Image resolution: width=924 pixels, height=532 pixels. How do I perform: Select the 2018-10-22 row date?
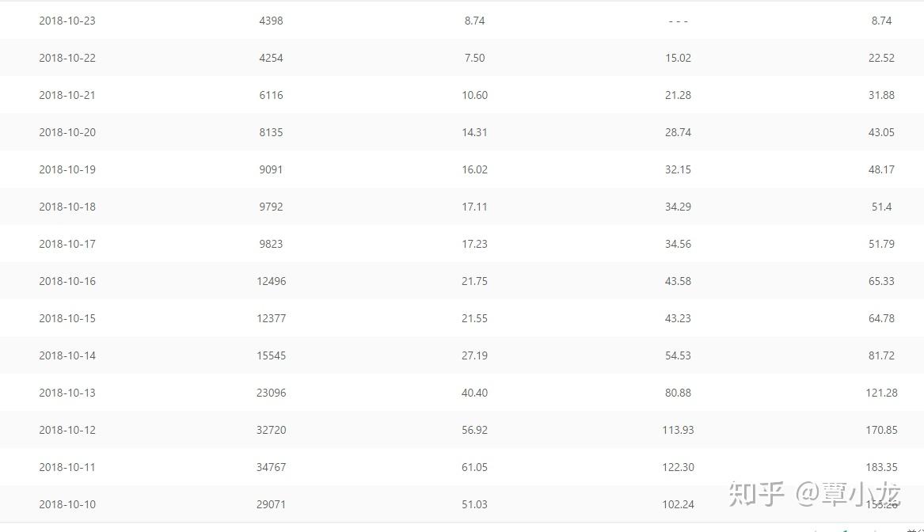pyautogui.click(x=67, y=58)
